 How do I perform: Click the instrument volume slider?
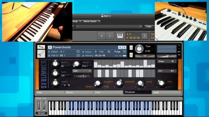(x=167, y=56)
